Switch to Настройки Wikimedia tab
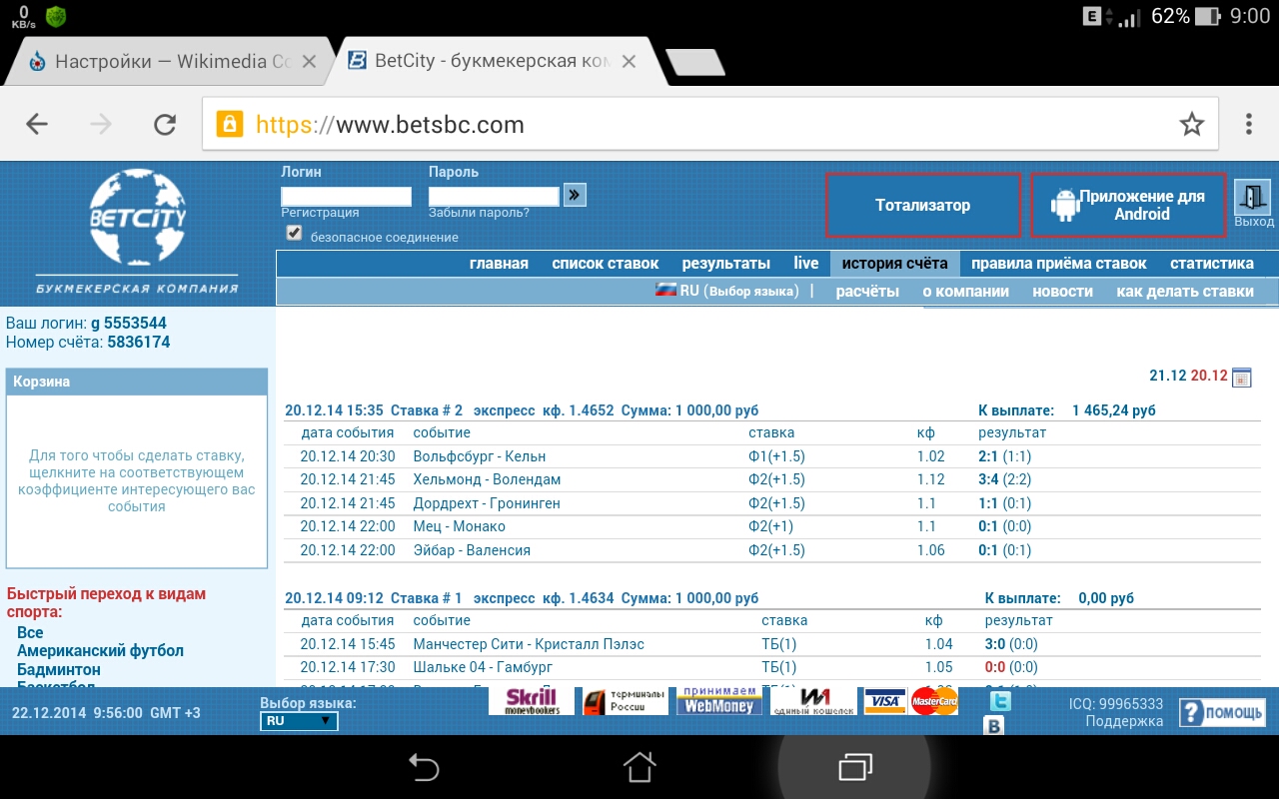This screenshot has height=799, width=1279. 170,62
